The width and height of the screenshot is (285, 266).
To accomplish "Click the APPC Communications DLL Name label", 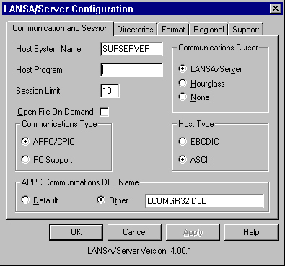I will point(80,182).
